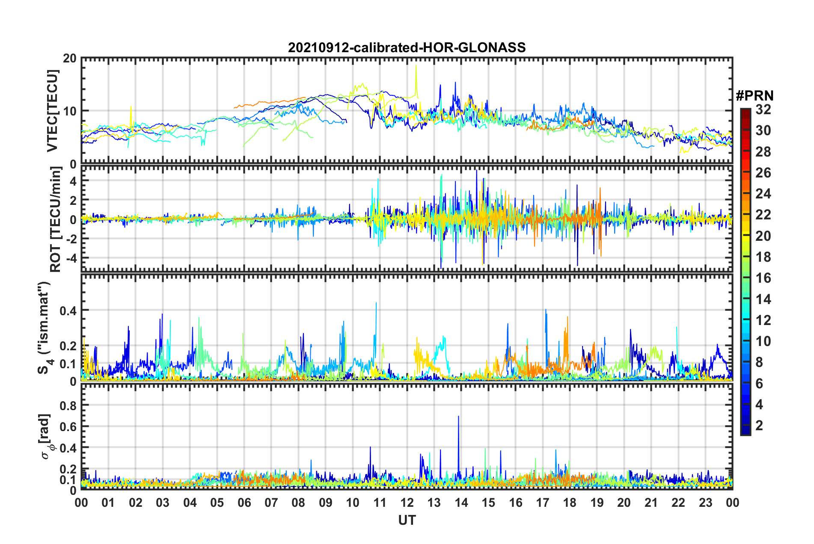Click hour tick "08" on UT axis
Screen dimensions: 814x544
(298, 503)
